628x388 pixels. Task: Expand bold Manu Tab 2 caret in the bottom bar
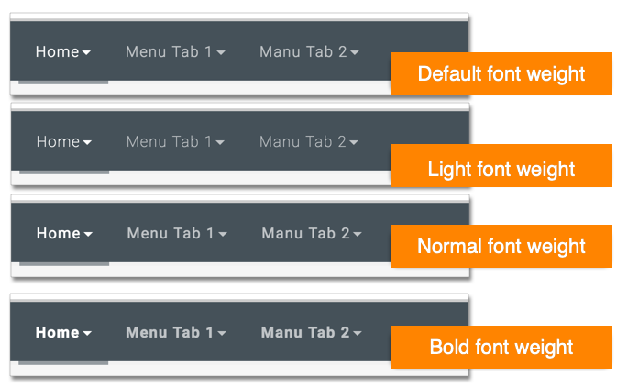358,334
